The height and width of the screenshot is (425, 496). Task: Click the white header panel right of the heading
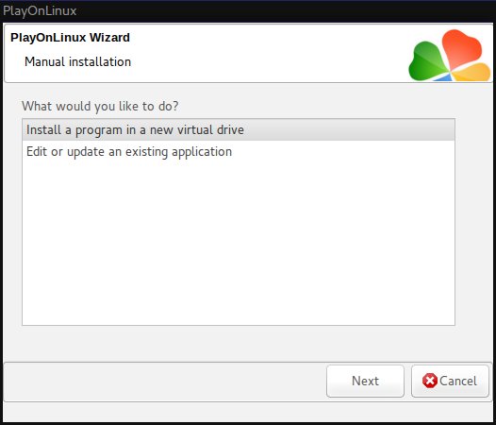tap(269, 52)
